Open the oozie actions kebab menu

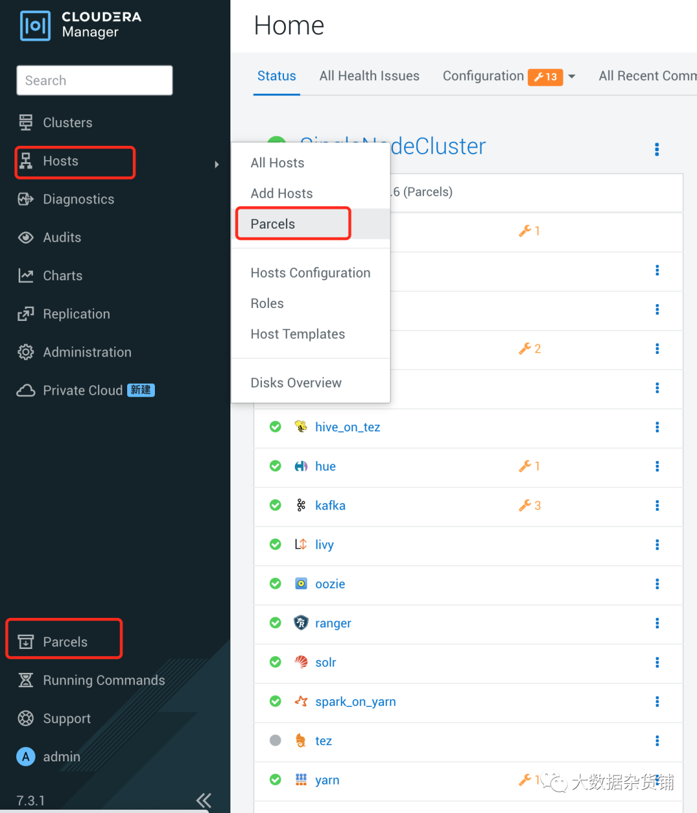[x=657, y=584]
